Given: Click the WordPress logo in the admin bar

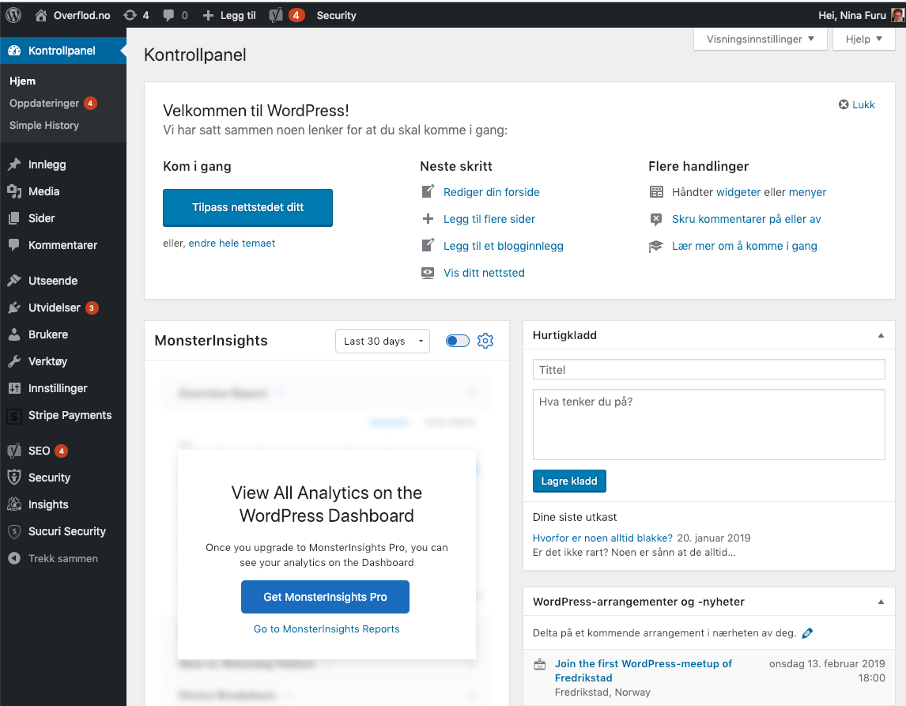Looking at the screenshot, I should [x=13, y=15].
